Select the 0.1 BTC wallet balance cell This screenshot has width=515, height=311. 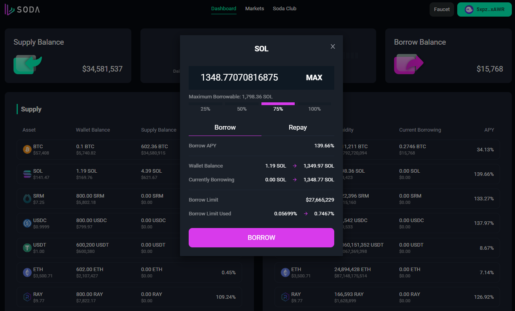(86, 149)
